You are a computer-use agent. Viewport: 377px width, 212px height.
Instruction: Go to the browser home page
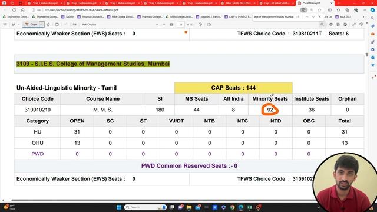[23, 10]
